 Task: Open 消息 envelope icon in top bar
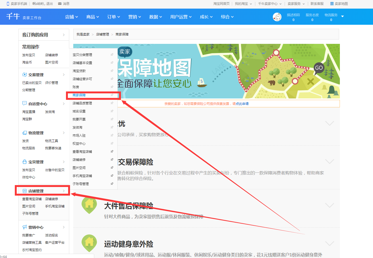click(x=60, y=4)
